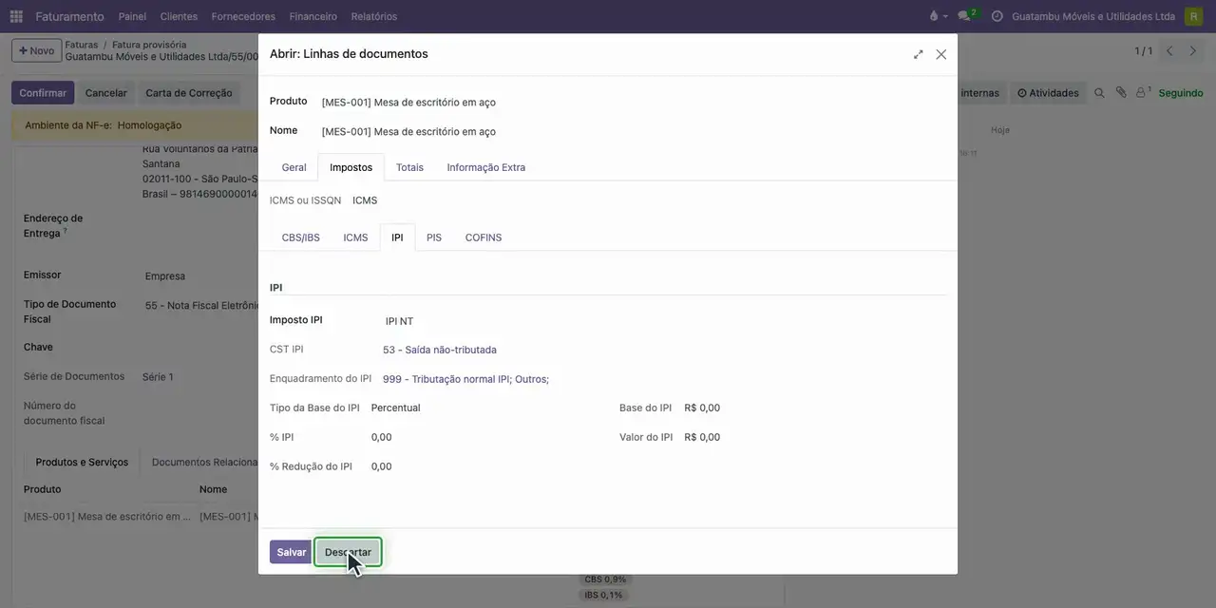
Task: Select the IPI tax tab
Action: point(397,237)
